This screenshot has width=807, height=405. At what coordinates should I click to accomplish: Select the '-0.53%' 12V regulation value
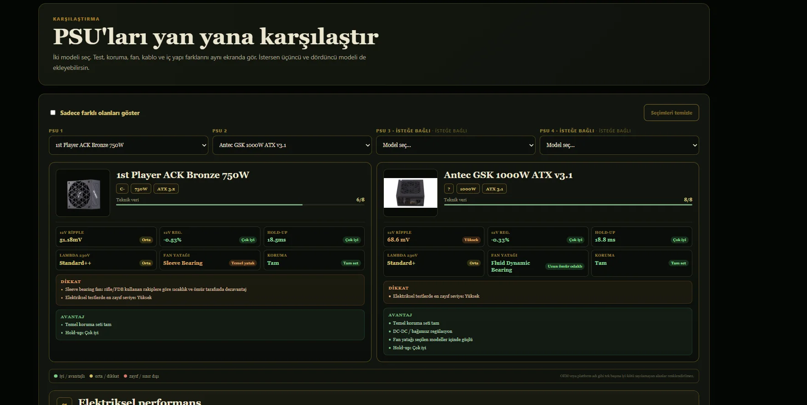(172, 240)
